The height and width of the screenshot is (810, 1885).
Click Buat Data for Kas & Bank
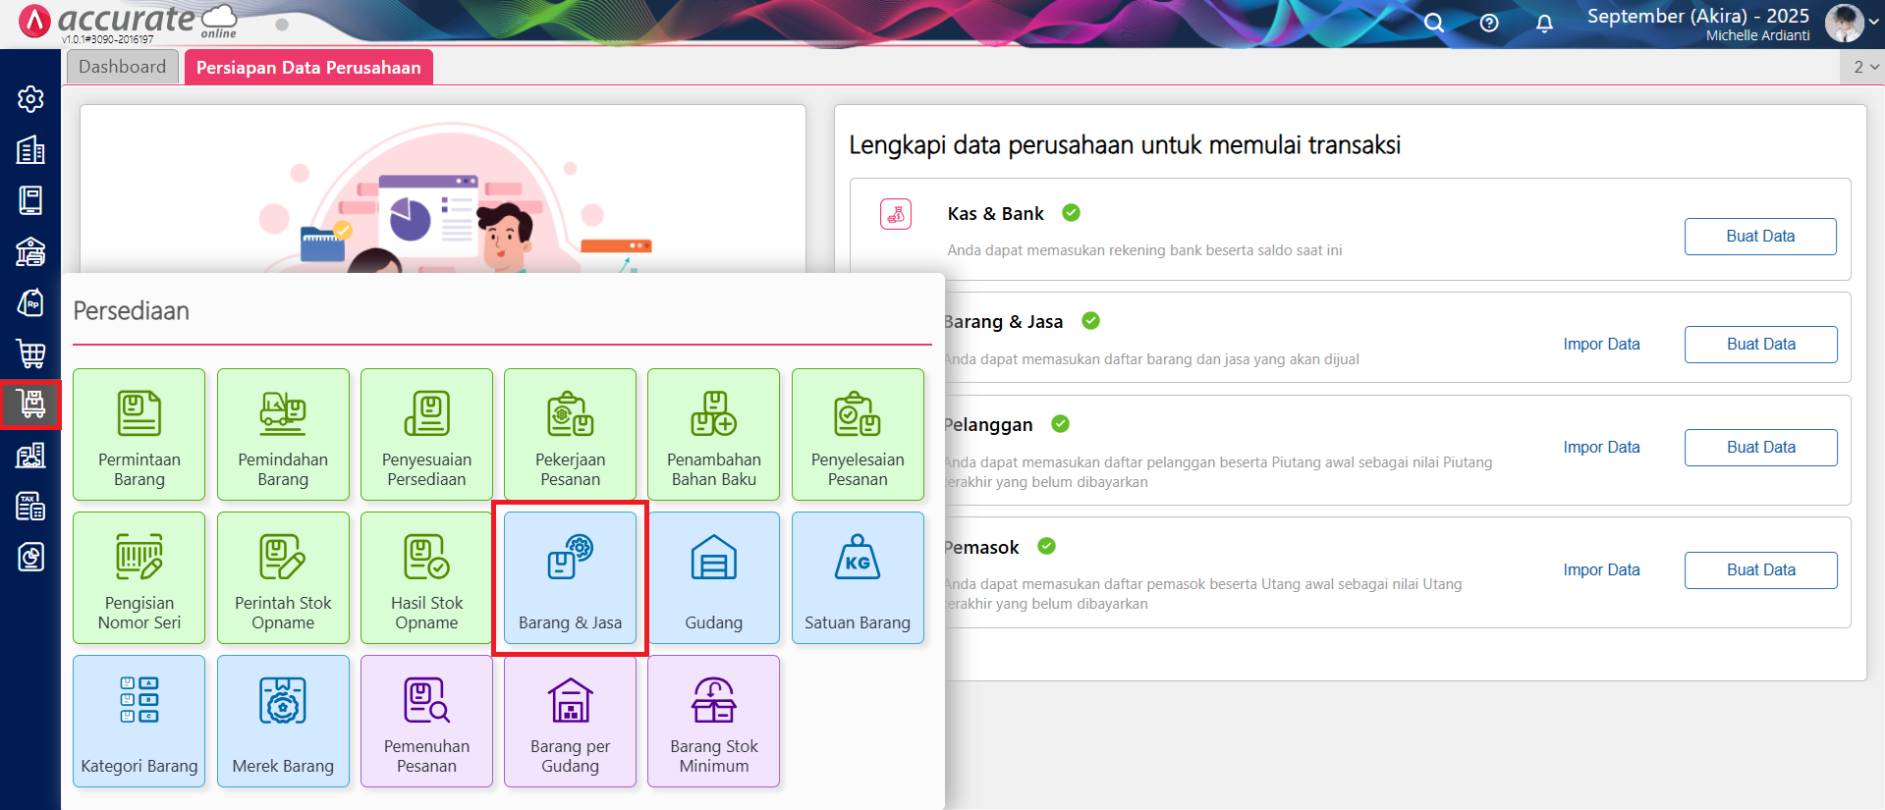pos(1759,237)
